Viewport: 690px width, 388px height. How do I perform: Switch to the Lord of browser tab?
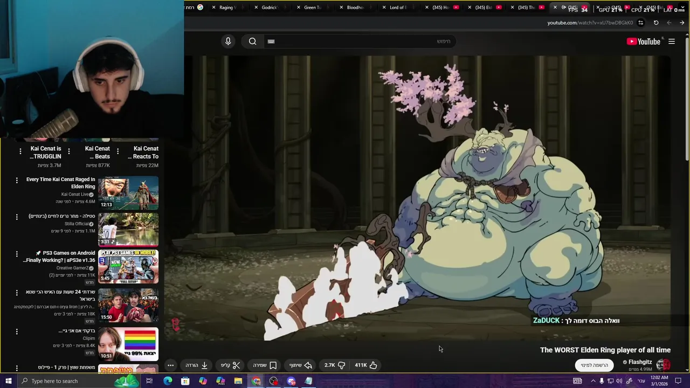tap(398, 8)
